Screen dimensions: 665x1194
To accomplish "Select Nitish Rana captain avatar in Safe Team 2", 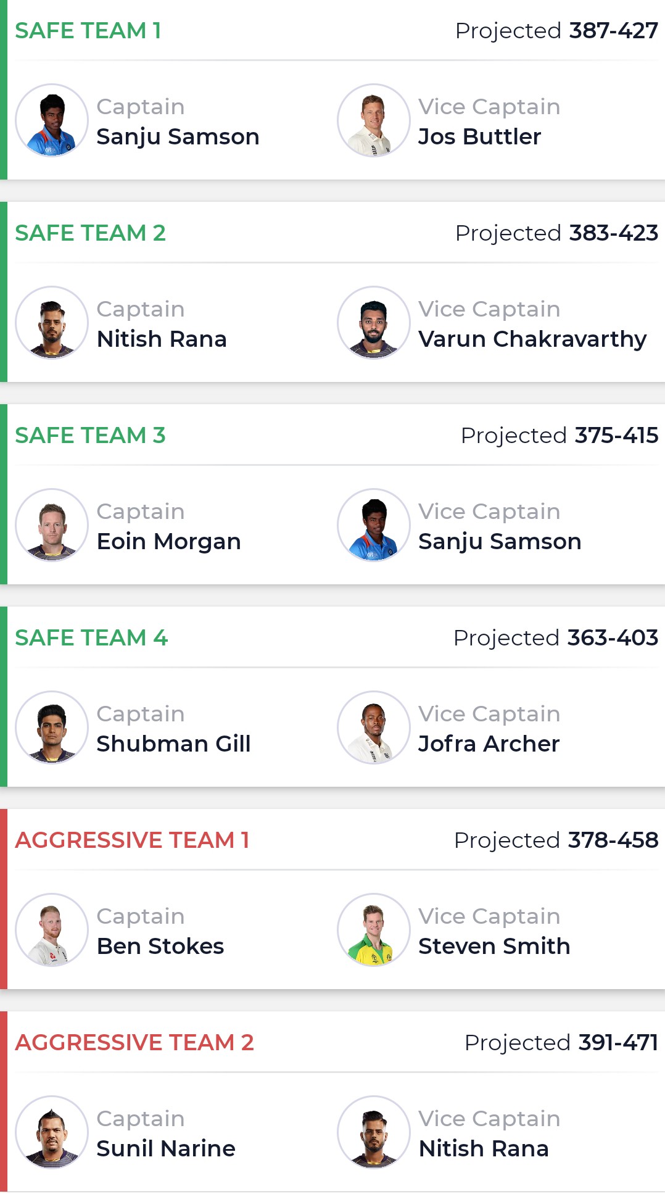I will tap(52, 323).
